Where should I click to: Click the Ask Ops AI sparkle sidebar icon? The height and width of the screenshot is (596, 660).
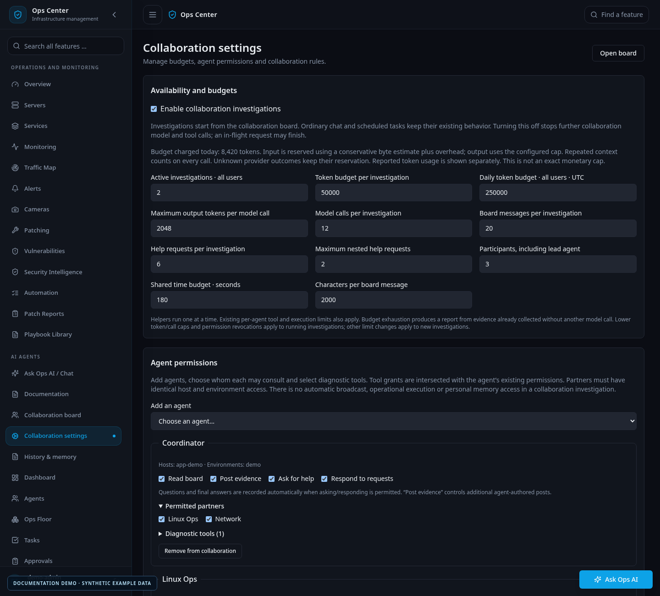click(x=15, y=374)
